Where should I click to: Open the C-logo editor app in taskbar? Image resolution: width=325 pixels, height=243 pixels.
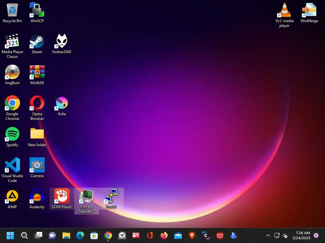206,235
